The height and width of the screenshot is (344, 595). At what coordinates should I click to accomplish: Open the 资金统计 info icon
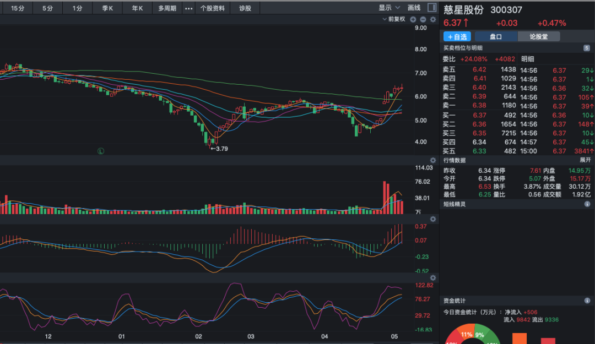point(587,301)
